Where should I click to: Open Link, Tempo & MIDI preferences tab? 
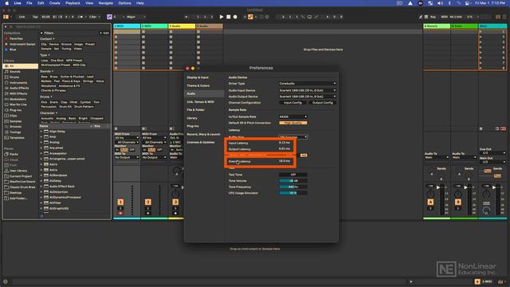(200, 102)
